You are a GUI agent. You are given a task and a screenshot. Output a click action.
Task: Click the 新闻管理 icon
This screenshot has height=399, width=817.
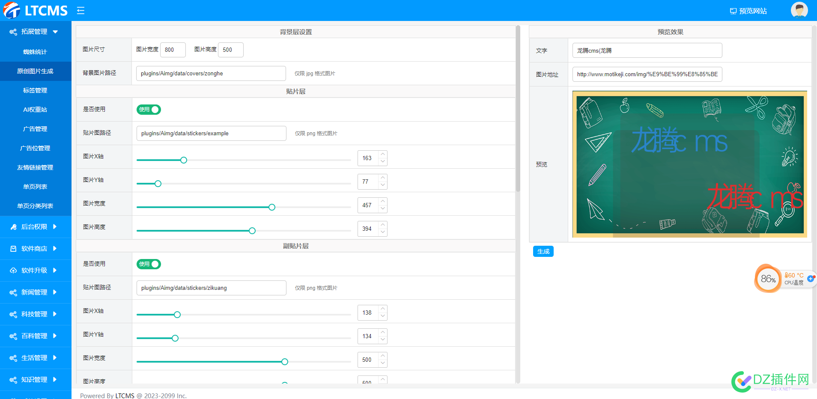point(13,292)
